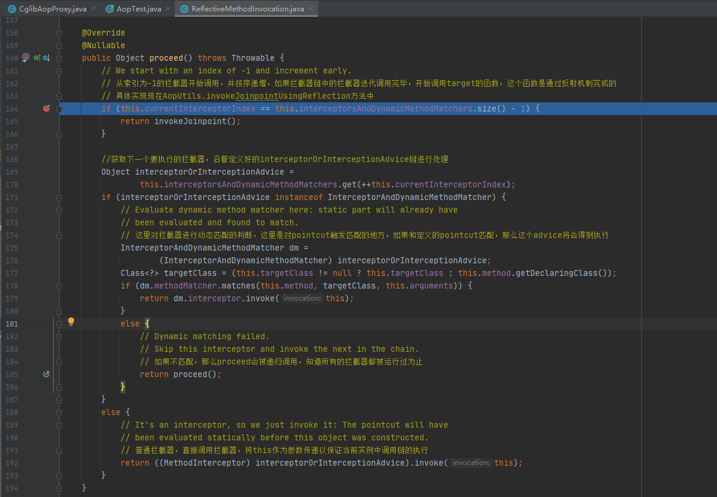Click the 'invocation:' inlay hint on line 179

tap(302, 298)
